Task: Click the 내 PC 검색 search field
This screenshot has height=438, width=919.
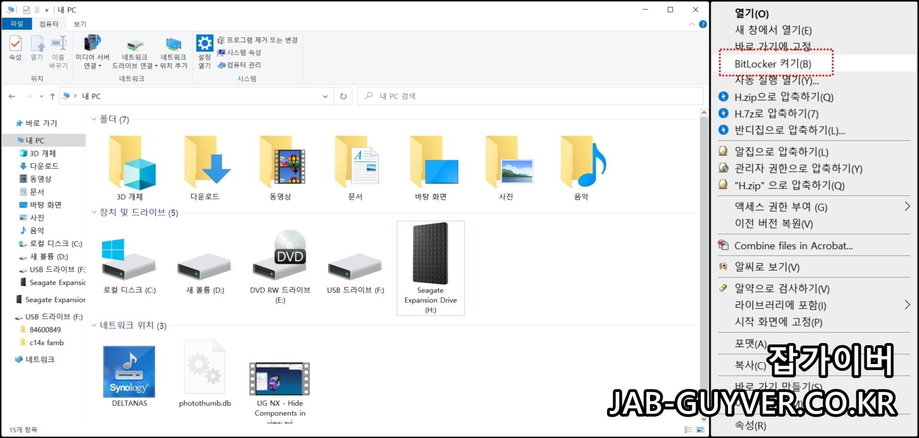Action: 531,96
